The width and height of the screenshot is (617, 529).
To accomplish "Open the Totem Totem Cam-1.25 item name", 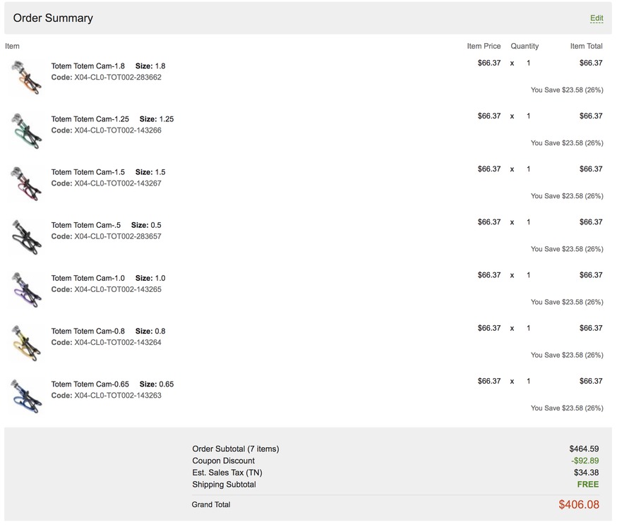I will (90, 119).
